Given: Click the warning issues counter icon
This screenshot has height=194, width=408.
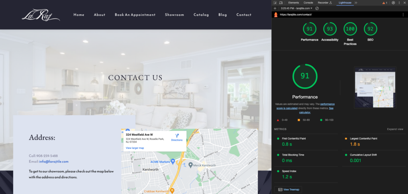Looking at the screenshot, I should [x=385, y=3].
